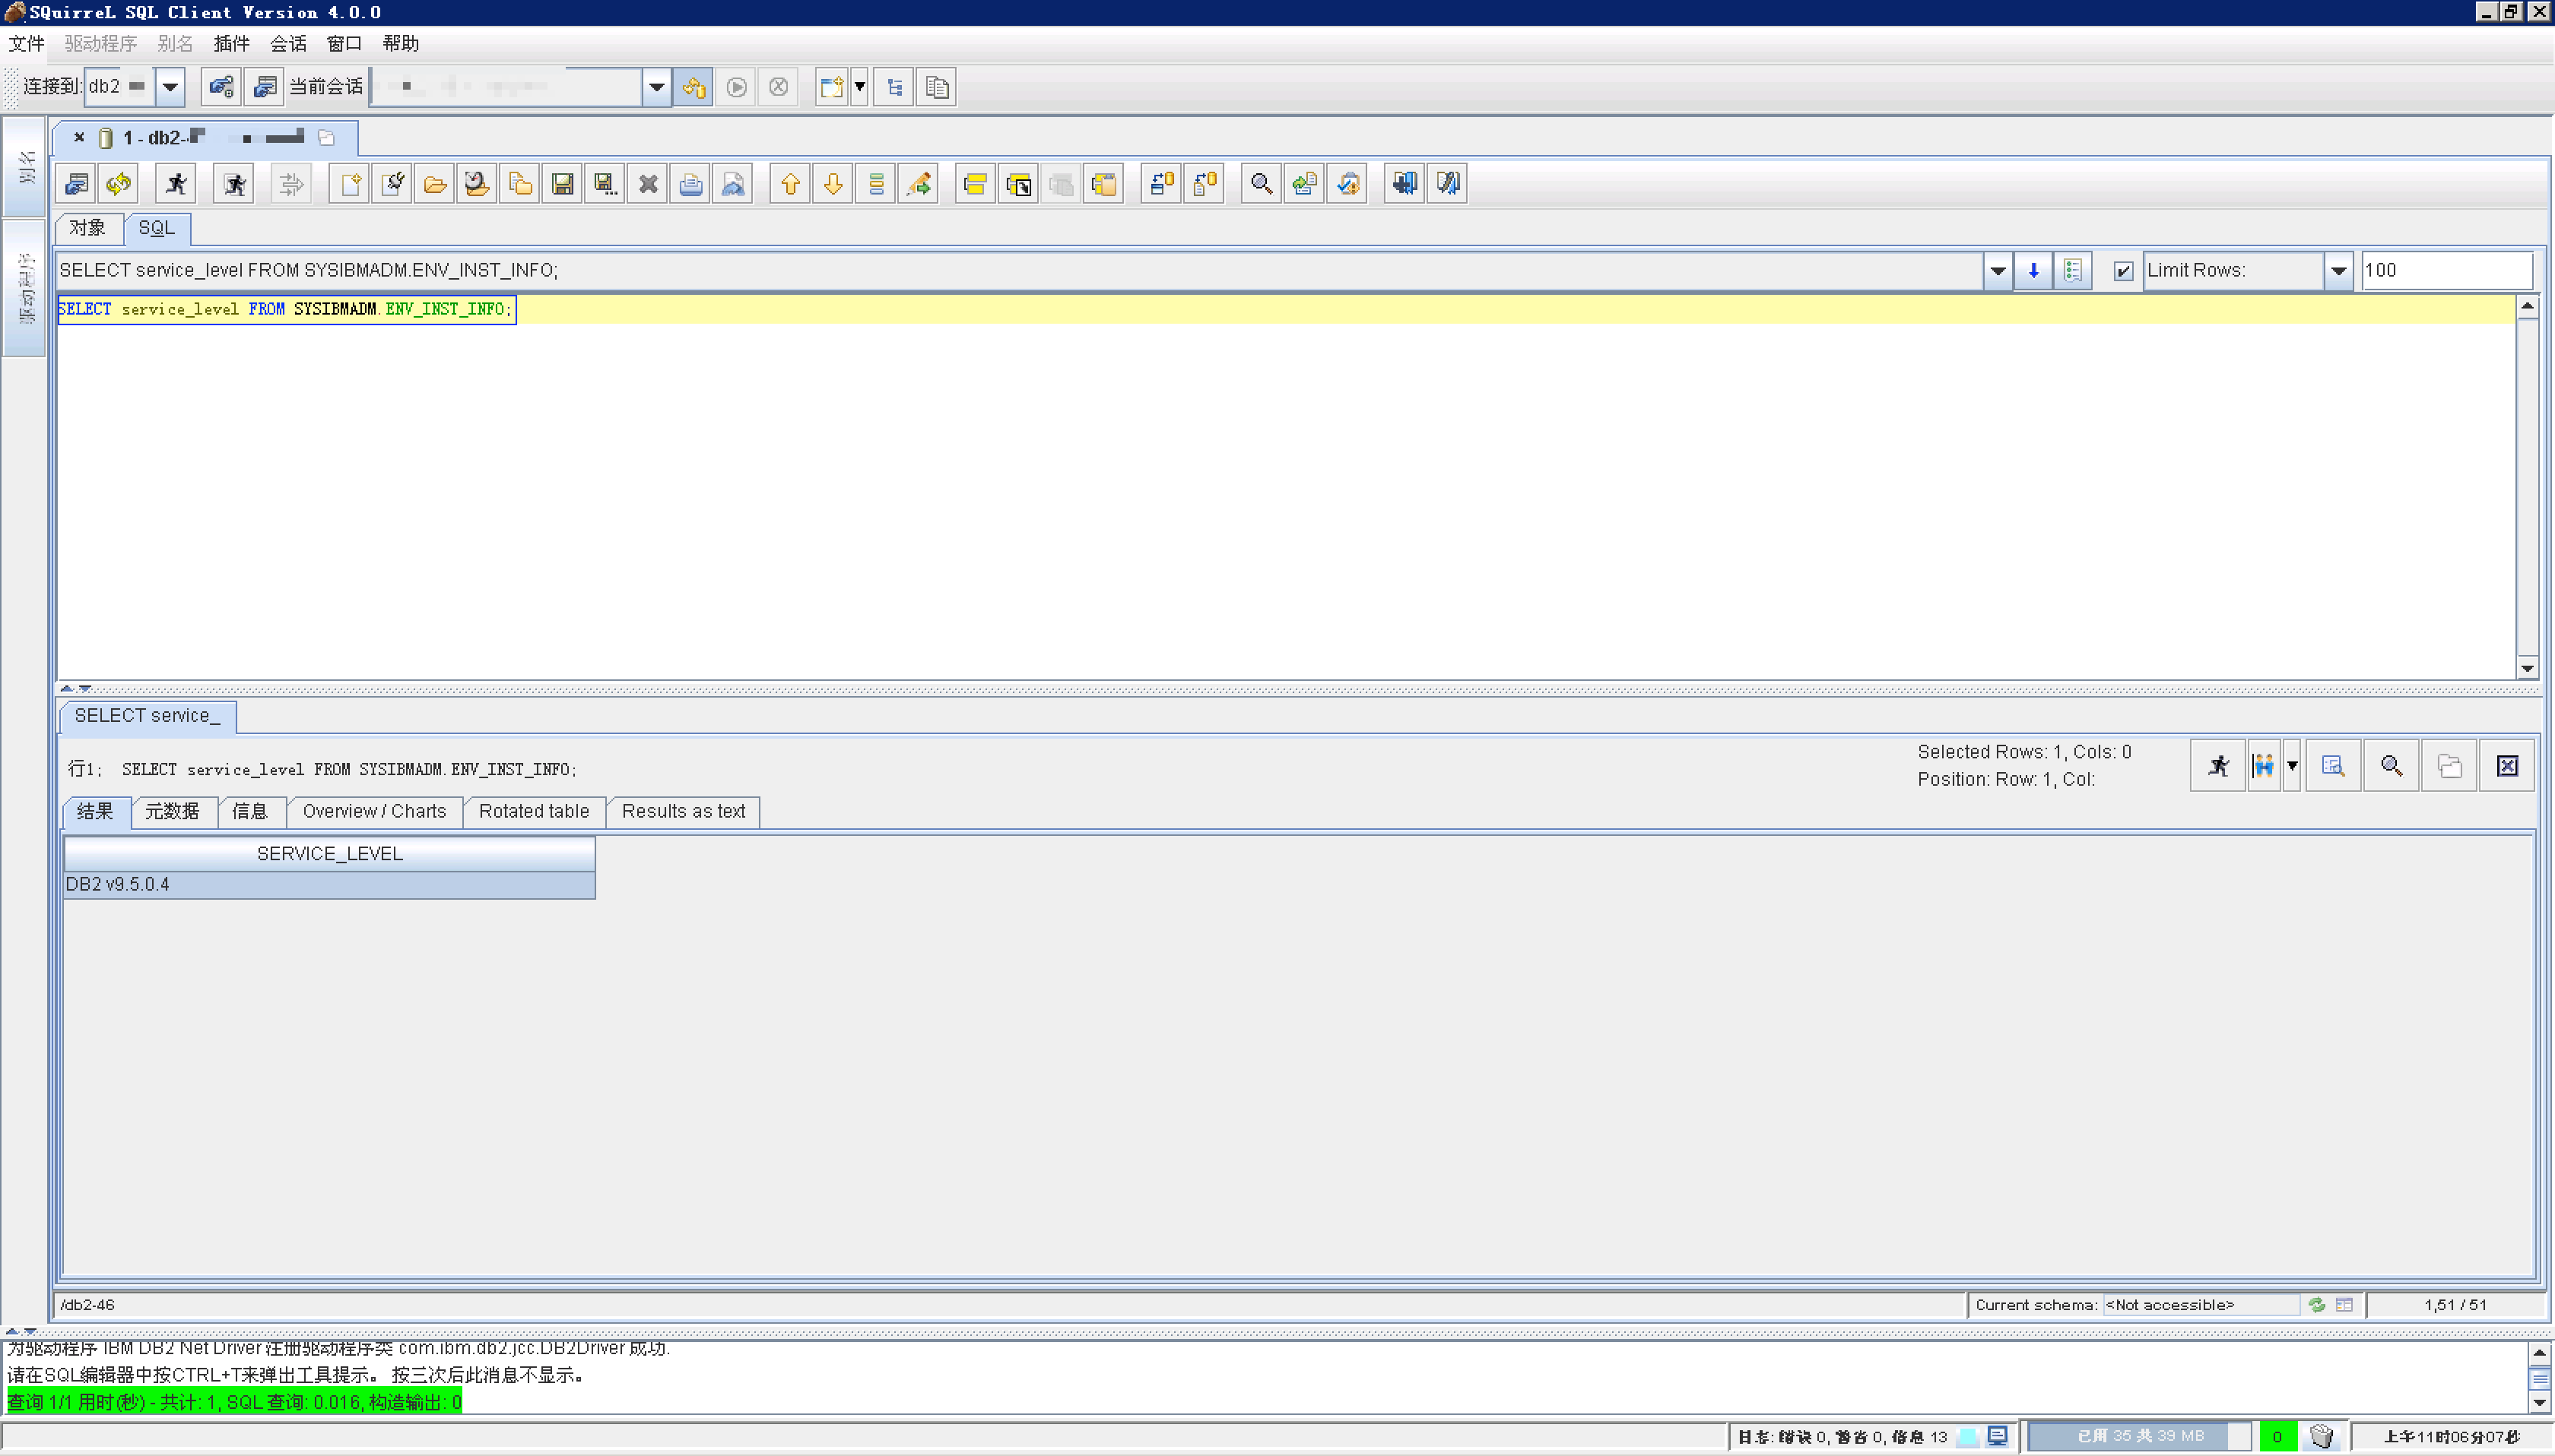Viewport: 2555px width, 1456px height.
Task: Expand the SQL history dropdown arrow
Action: click(x=1997, y=270)
